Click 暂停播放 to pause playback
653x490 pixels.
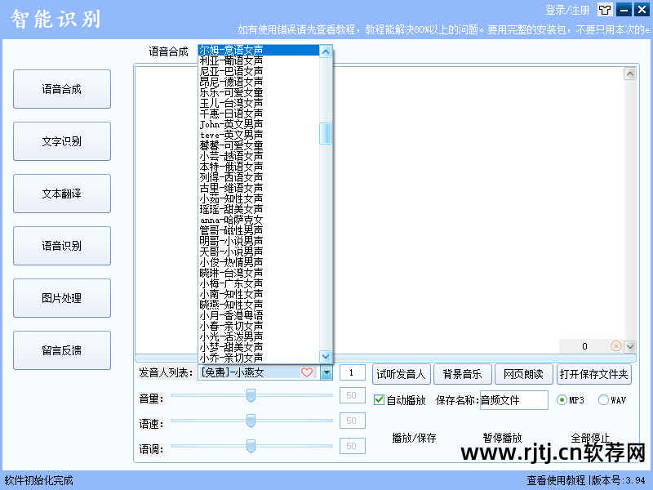click(502, 438)
